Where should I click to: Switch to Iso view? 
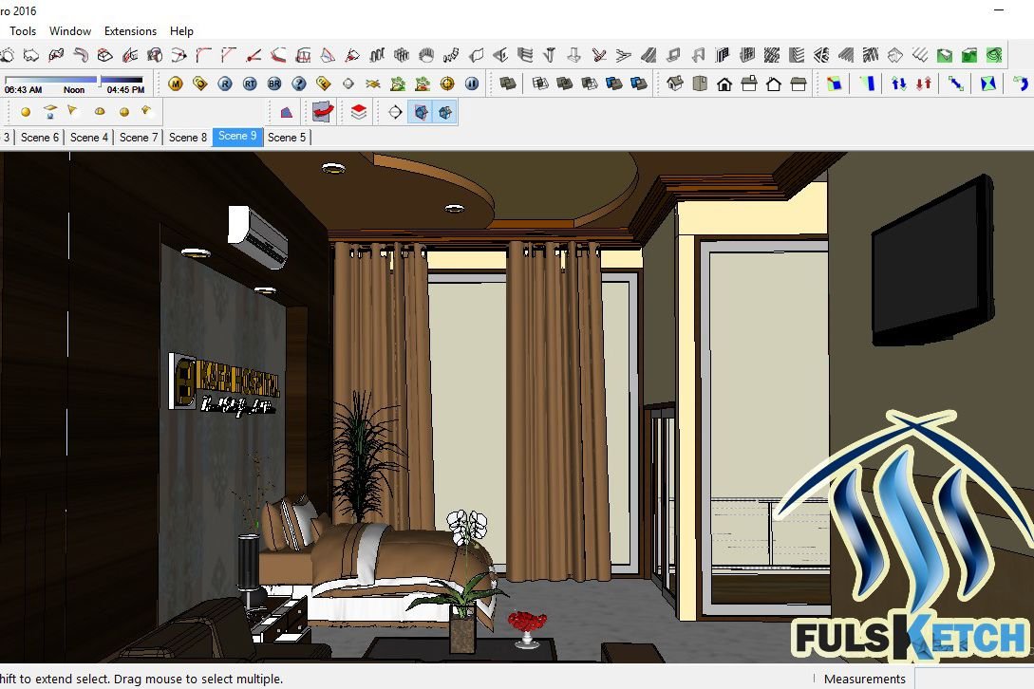(674, 84)
